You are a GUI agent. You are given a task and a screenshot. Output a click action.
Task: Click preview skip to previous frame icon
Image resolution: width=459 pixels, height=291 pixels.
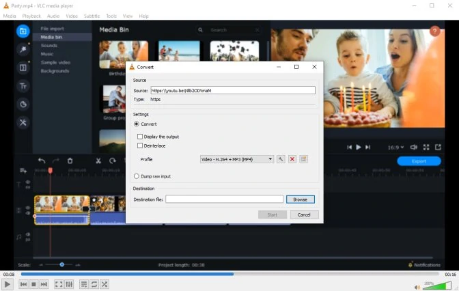(349, 148)
